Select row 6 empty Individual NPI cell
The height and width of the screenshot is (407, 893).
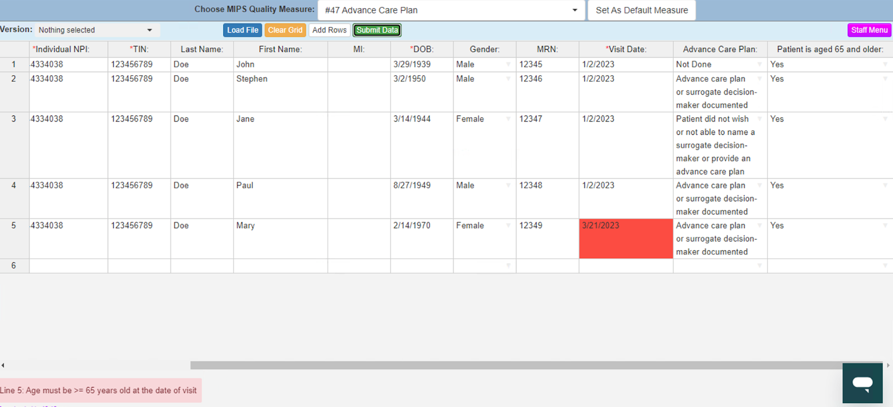coord(68,266)
